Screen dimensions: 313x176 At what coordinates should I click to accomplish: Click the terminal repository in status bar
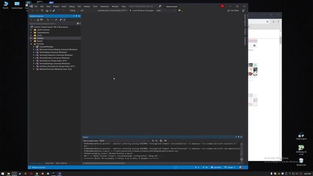216,167
